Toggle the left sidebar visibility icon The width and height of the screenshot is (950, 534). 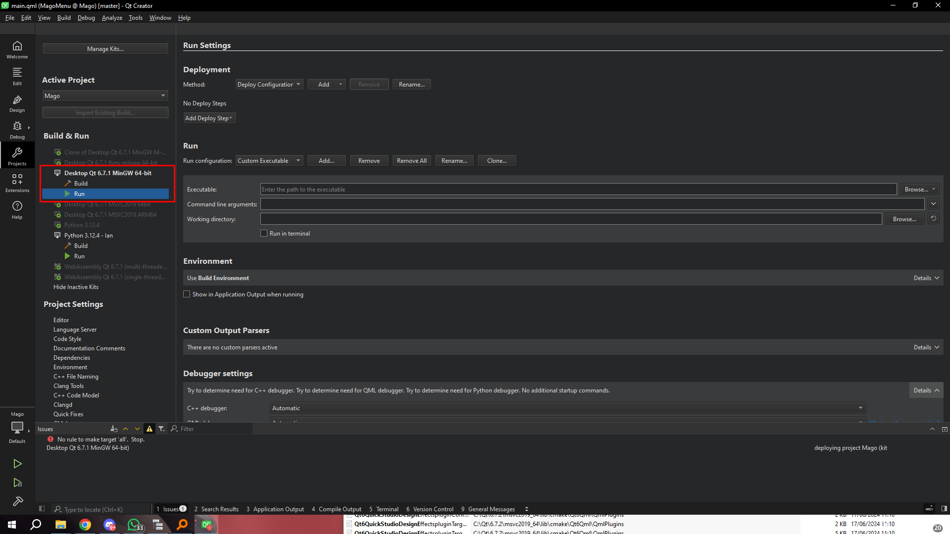[42, 509]
